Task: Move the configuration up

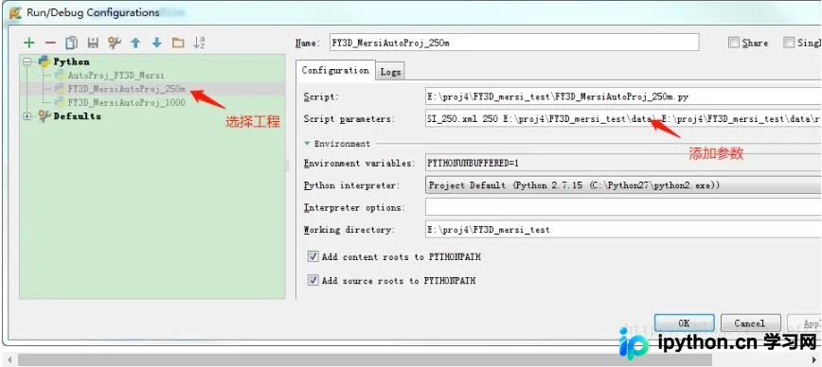Action: tap(135, 43)
